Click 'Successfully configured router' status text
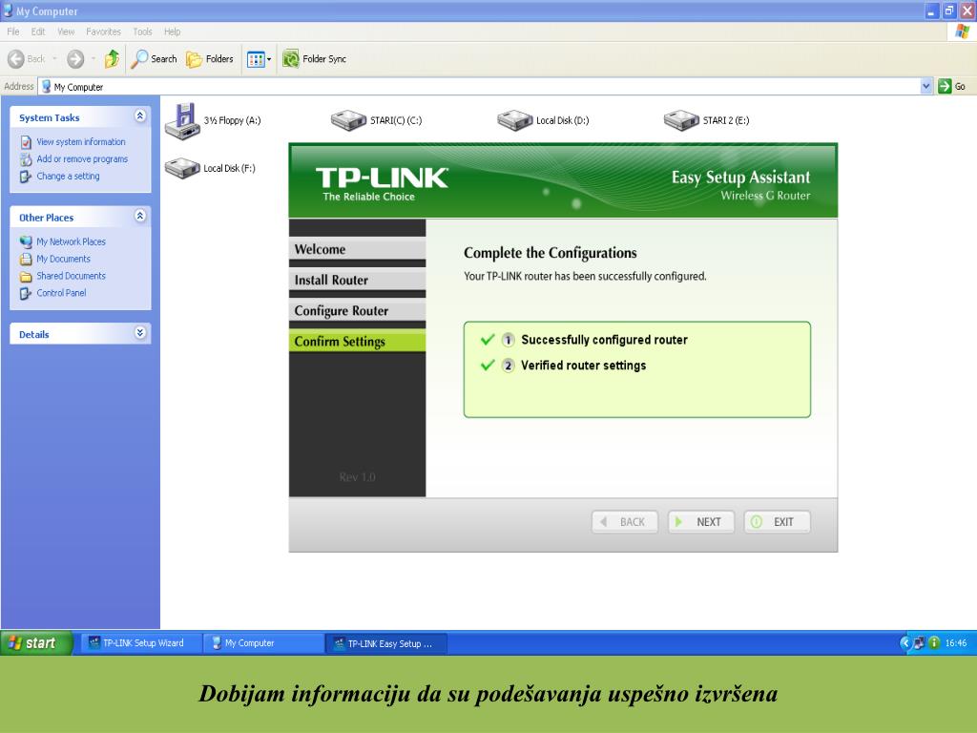 tap(604, 340)
